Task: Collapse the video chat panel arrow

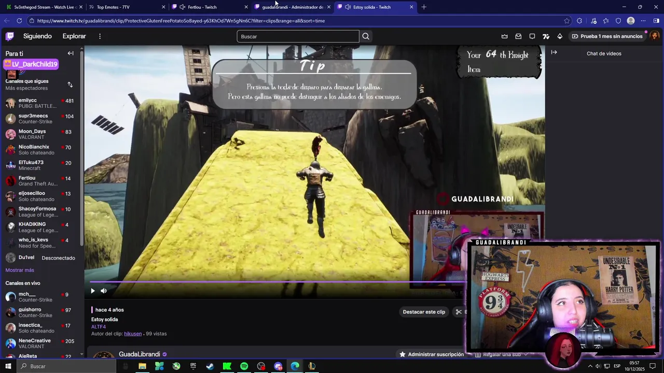Action: (x=554, y=52)
